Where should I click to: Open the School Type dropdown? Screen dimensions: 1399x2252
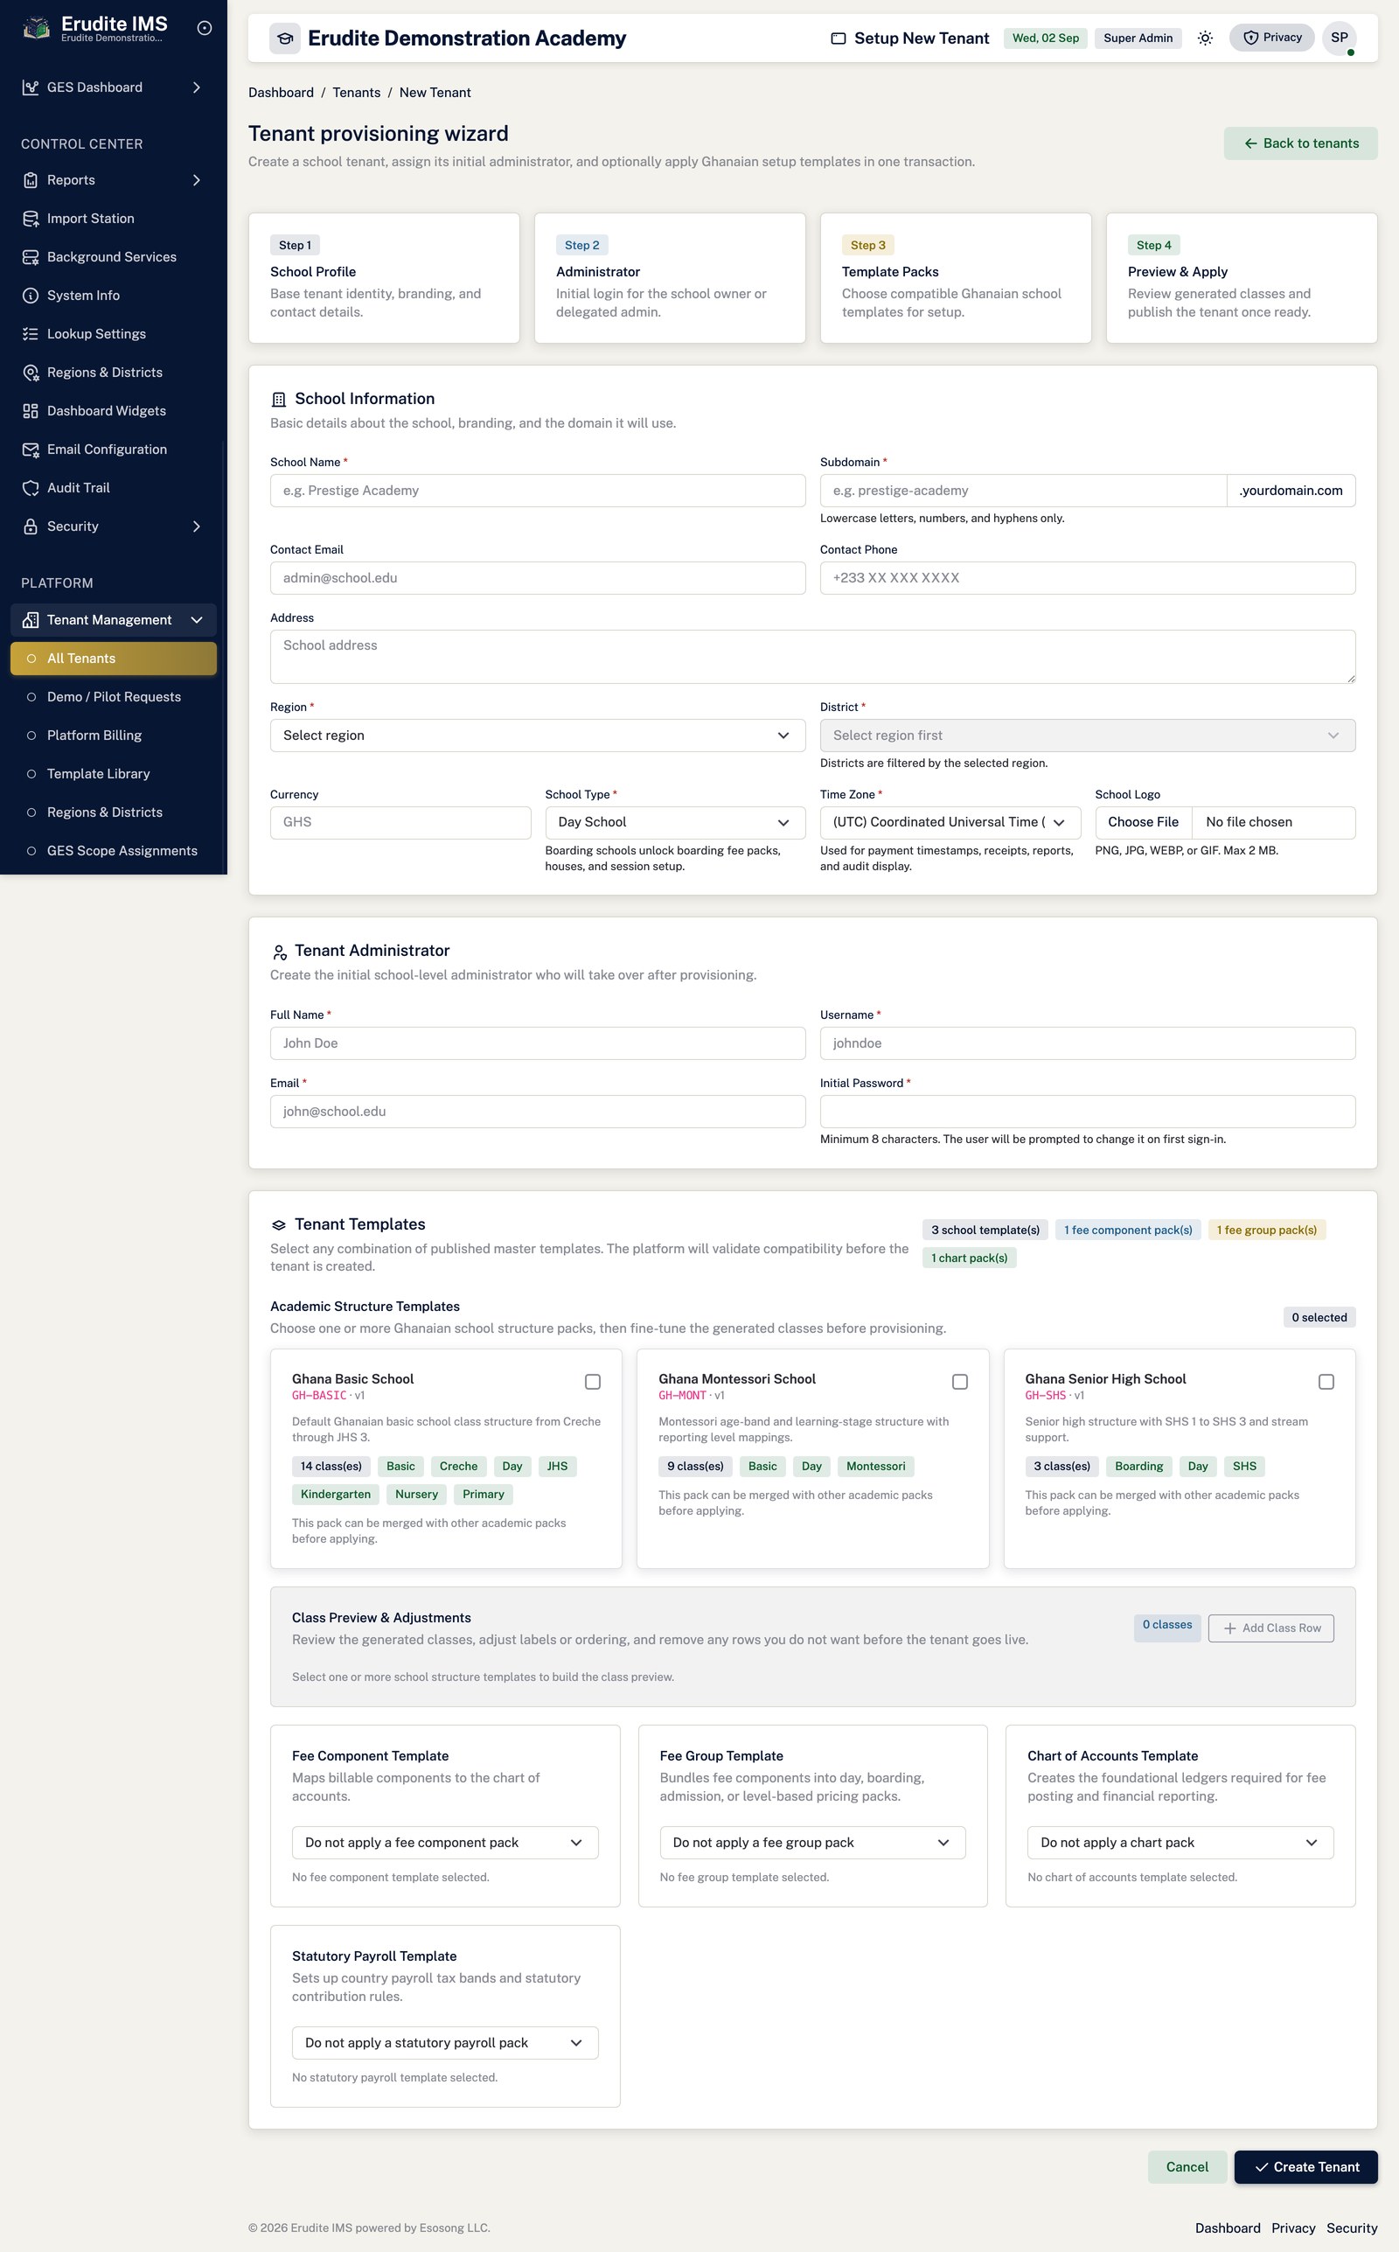pyautogui.click(x=674, y=822)
